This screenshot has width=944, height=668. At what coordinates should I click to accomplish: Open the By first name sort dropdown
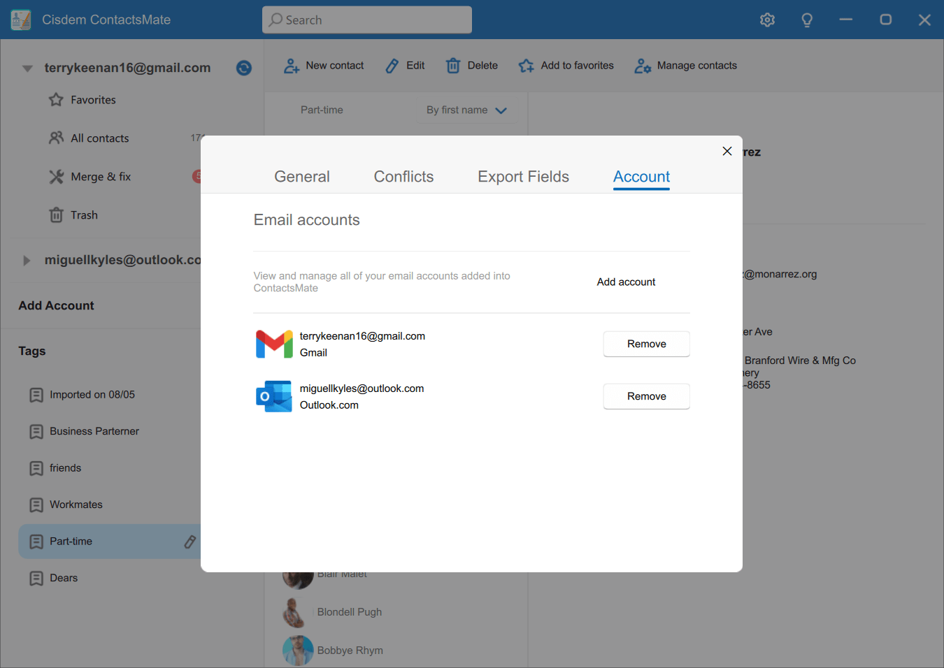pos(466,110)
